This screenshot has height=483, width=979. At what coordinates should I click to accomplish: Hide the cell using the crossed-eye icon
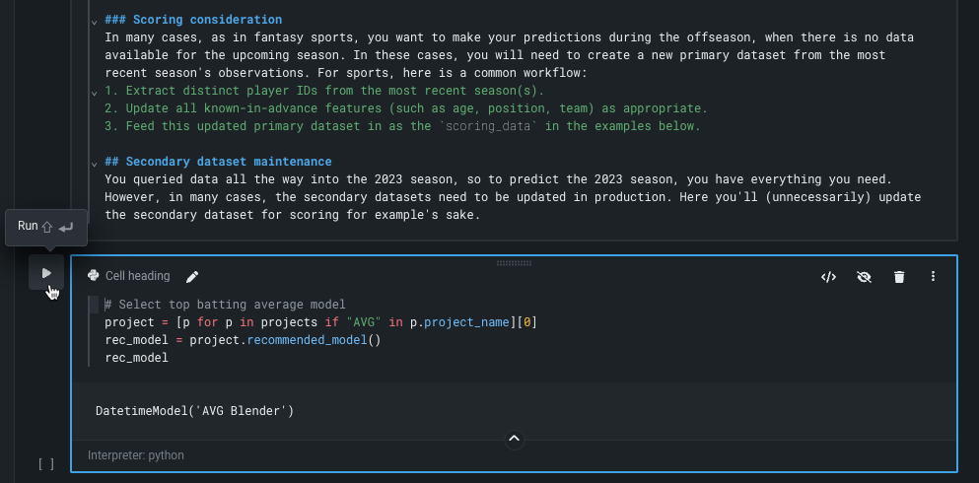[x=864, y=277]
